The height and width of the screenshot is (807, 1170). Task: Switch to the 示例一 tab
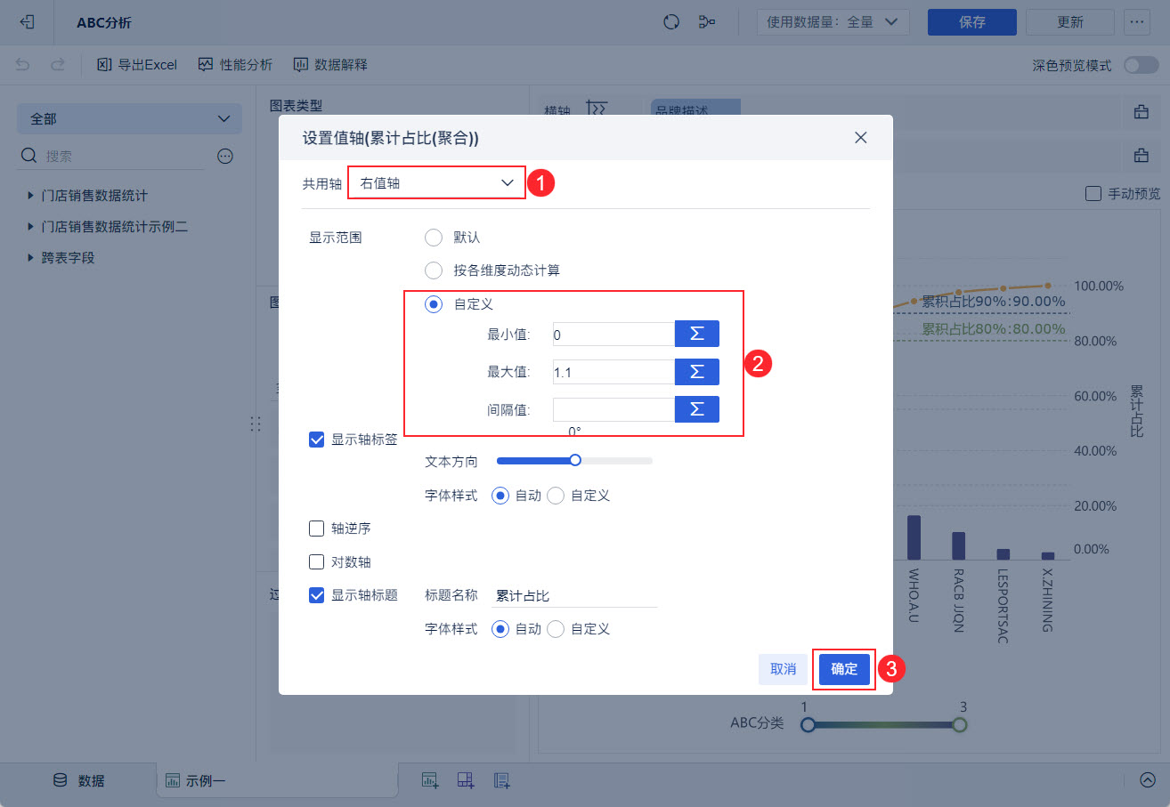click(x=277, y=780)
